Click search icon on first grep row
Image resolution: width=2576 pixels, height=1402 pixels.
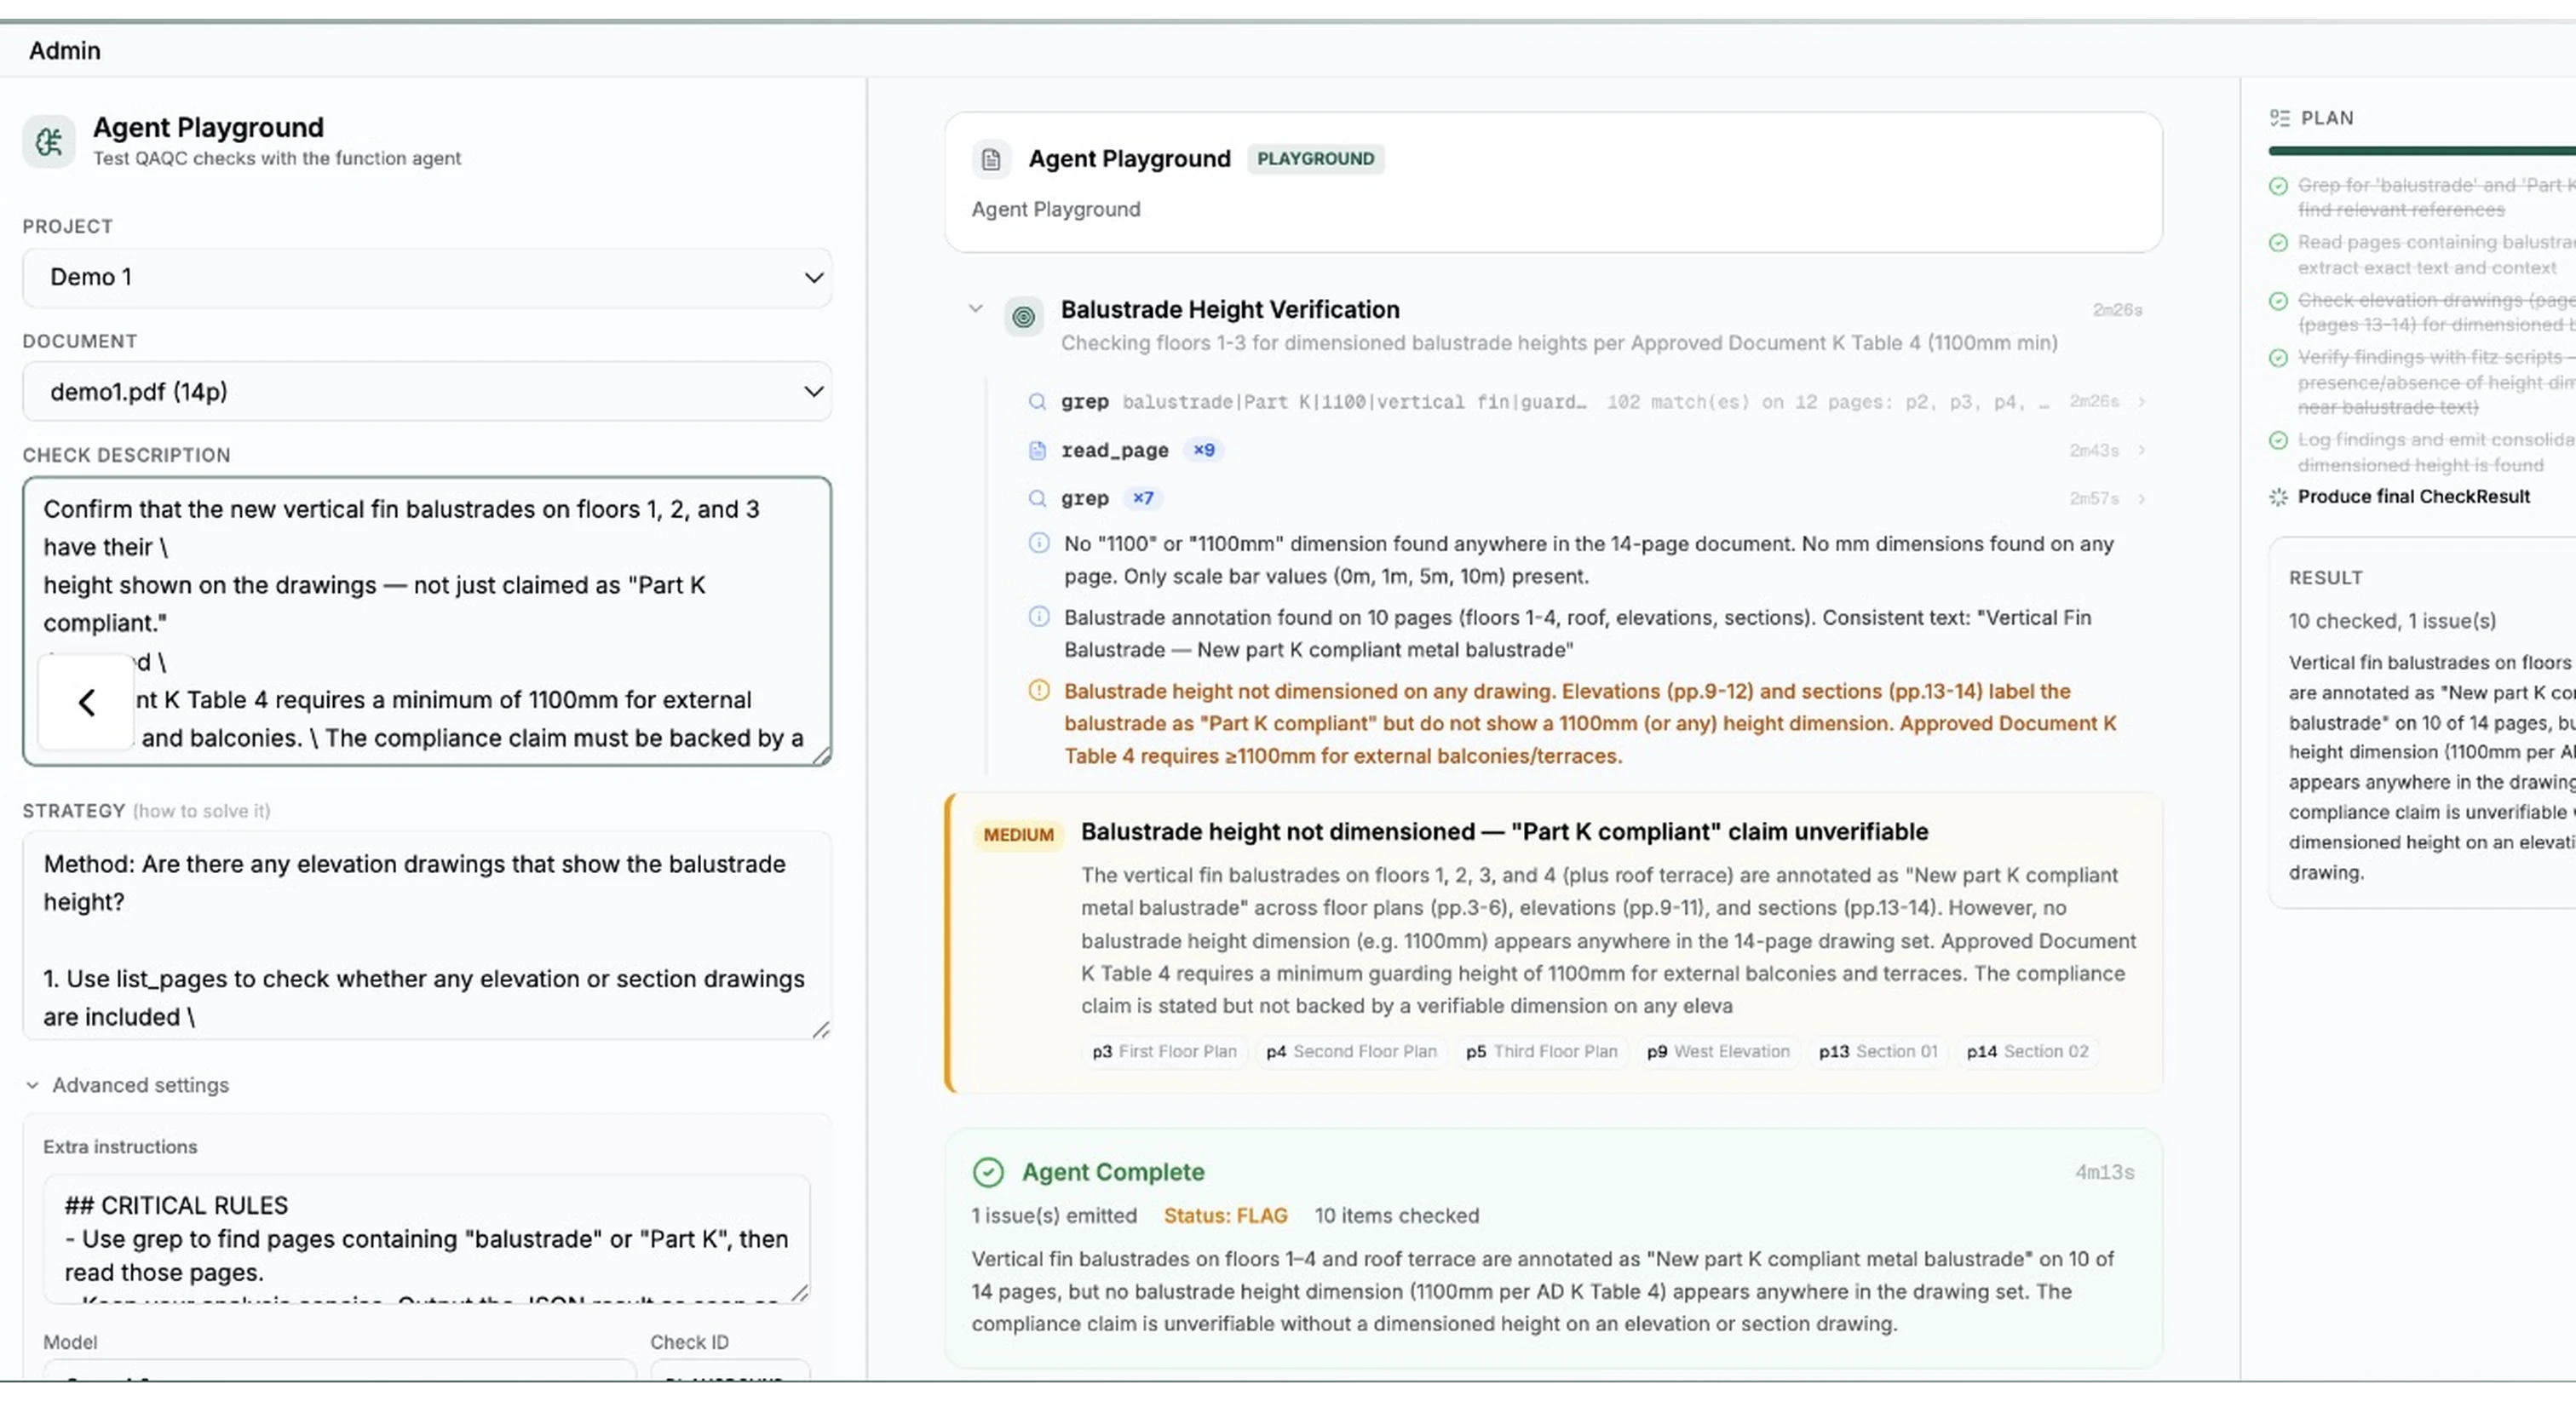tap(1037, 402)
